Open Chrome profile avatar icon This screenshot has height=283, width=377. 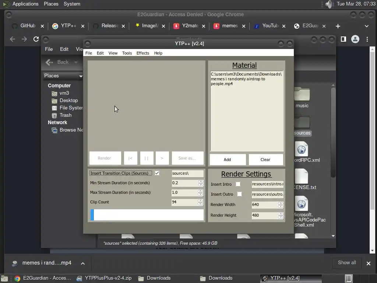355,39
